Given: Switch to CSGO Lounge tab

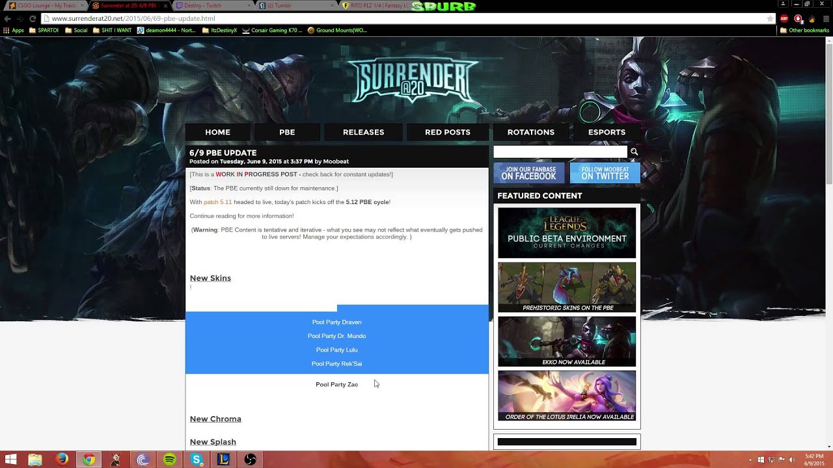Looking at the screenshot, I should (x=46, y=6).
